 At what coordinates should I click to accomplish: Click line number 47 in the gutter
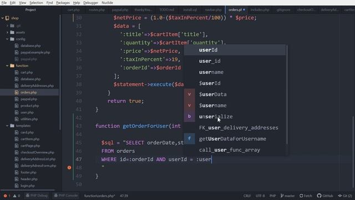click(x=79, y=159)
